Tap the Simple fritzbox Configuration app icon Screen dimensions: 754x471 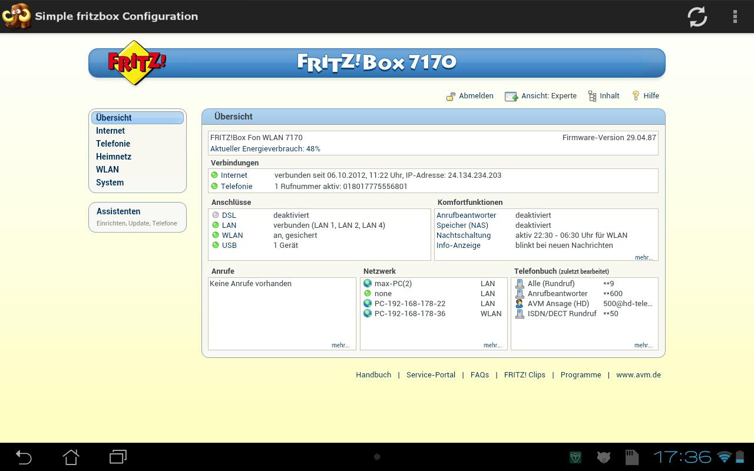point(16,16)
